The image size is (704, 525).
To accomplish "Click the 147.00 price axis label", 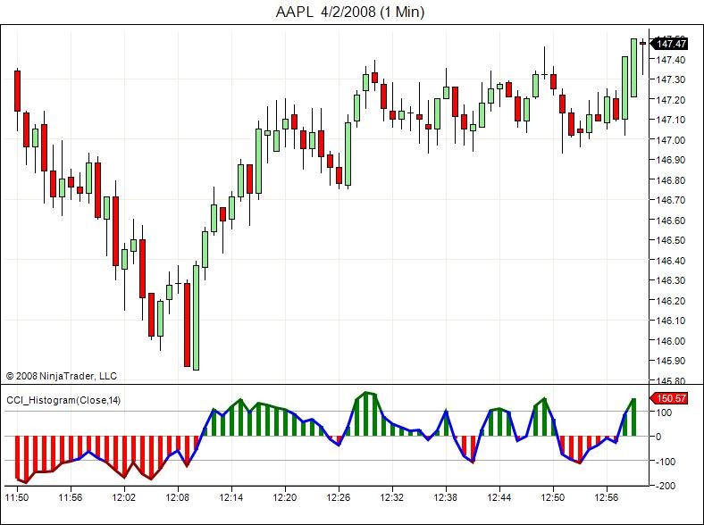I will point(671,140).
